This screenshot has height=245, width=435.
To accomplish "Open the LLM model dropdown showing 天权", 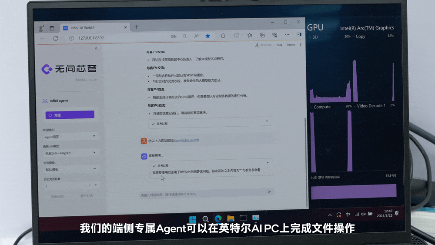I will click(x=70, y=153).
